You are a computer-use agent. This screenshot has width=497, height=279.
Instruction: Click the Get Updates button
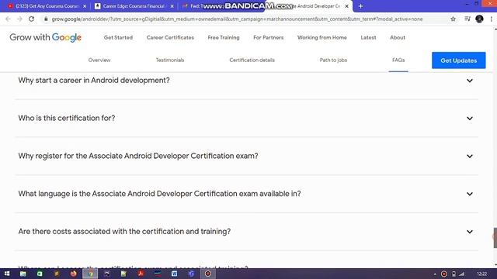click(x=459, y=60)
